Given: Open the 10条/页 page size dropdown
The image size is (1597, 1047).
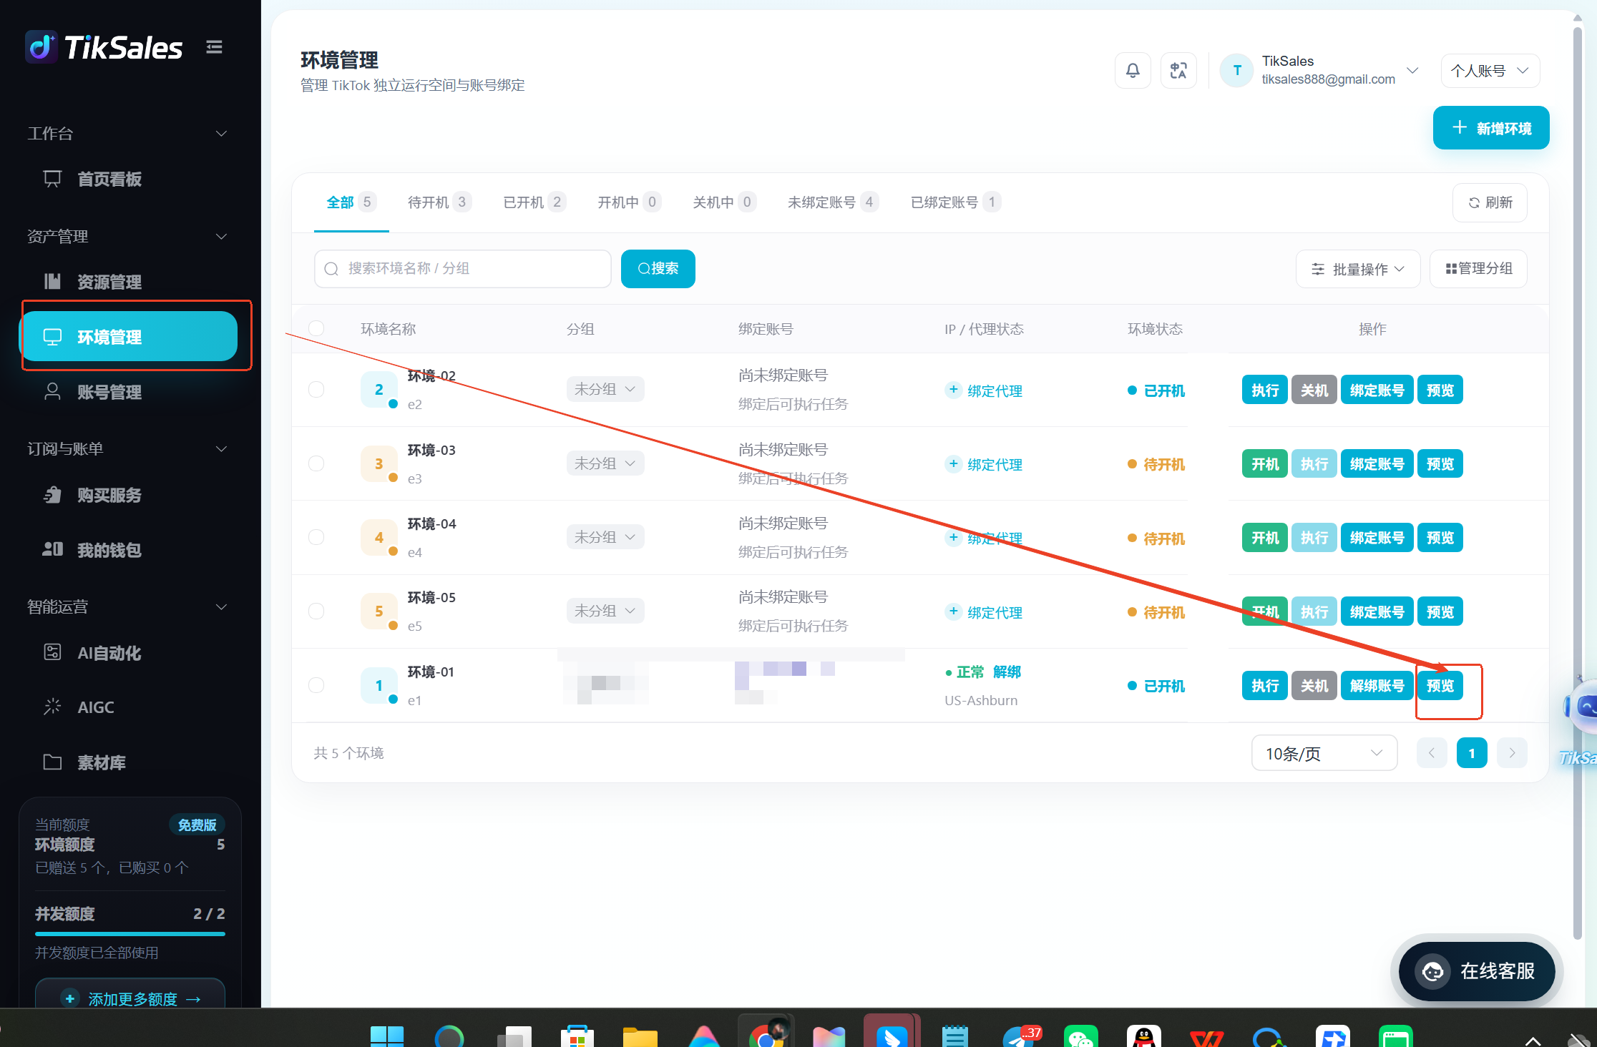Looking at the screenshot, I should (1324, 753).
